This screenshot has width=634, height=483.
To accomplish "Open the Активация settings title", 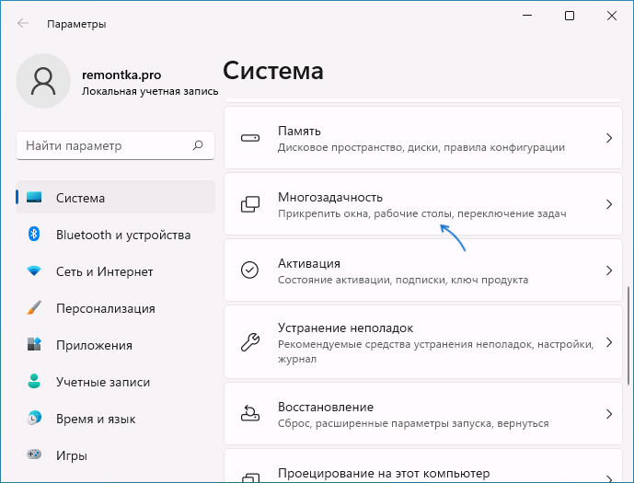I will coord(309,263).
